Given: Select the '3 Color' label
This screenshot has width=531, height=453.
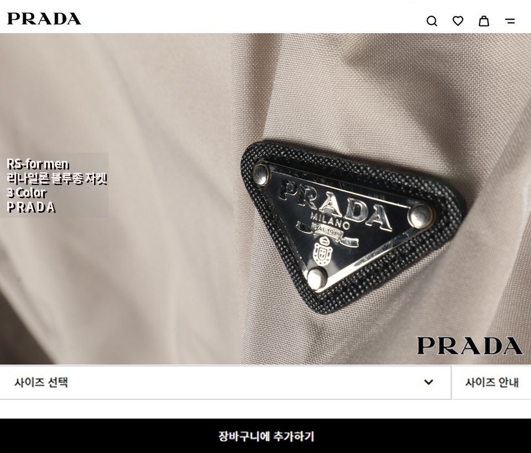Looking at the screenshot, I should pyautogui.click(x=27, y=193).
